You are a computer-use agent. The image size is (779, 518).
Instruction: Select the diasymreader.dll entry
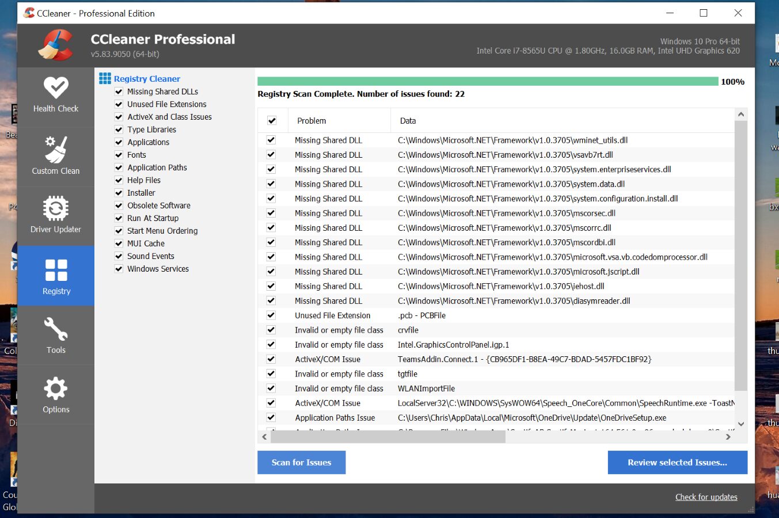pyautogui.click(x=514, y=301)
